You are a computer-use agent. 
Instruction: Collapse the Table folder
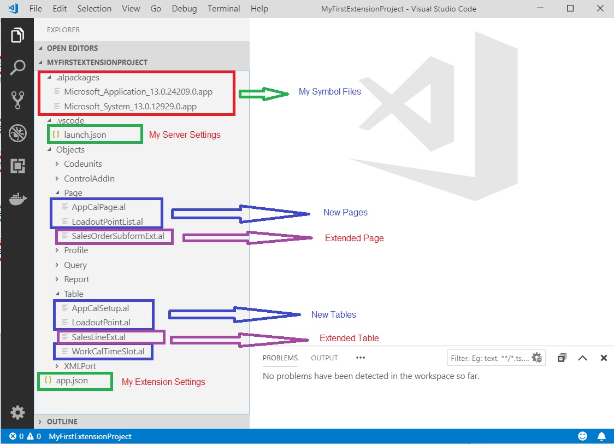tap(73, 294)
